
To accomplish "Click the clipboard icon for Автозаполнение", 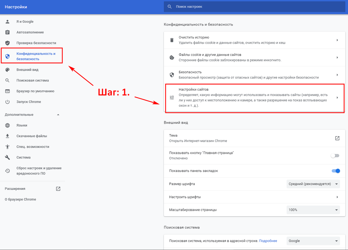I will (8, 32).
